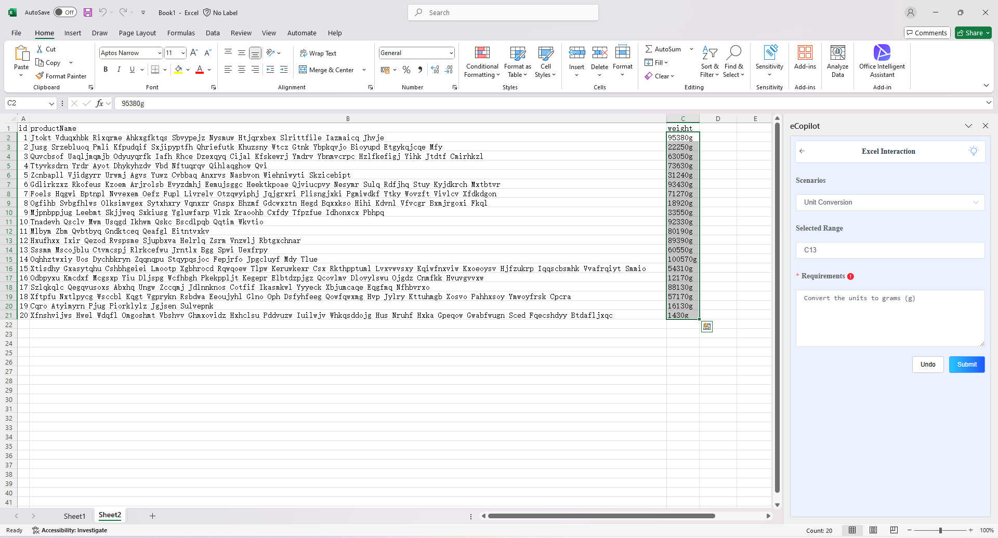The width and height of the screenshot is (998, 538).
Task: Open the Office Intelligent Assistant add-in
Action: (882, 61)
